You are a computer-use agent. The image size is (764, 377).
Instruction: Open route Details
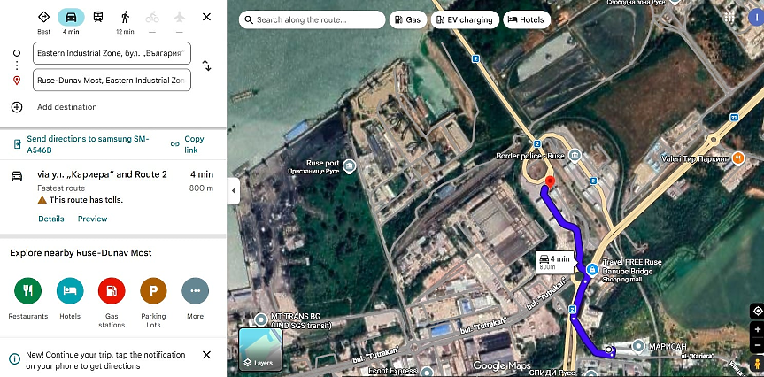coord(50,219)
